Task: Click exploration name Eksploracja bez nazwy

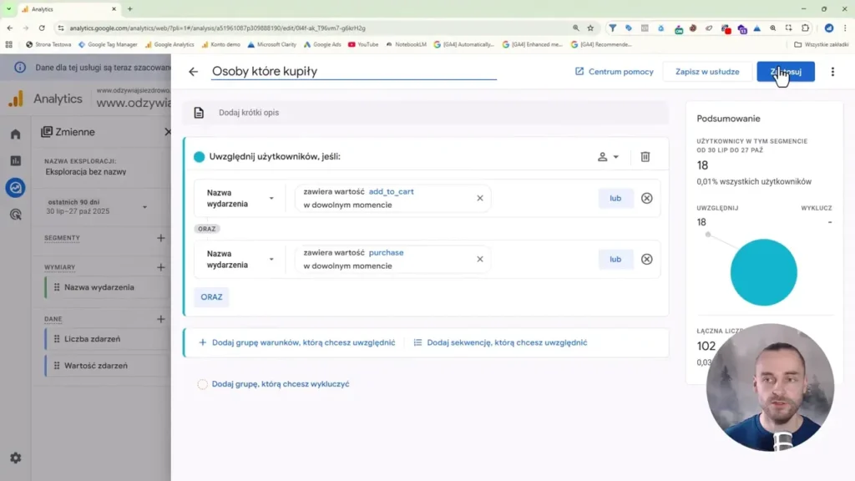Action: coord(86,172)
